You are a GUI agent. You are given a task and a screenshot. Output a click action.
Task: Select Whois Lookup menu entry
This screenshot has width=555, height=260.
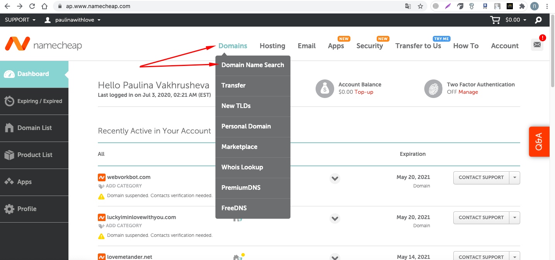(x=253, y=167)
